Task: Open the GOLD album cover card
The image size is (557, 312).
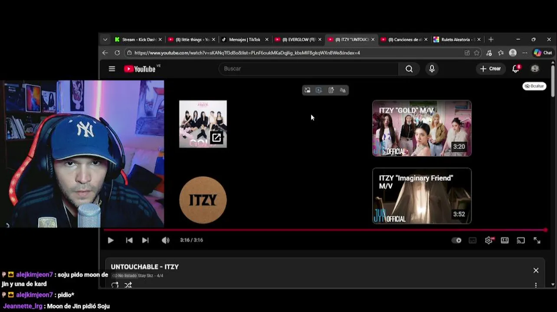Action: tap(203, 124)
